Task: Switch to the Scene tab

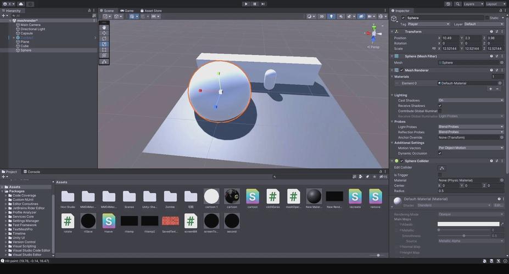Action: click(x=107, y=11)
